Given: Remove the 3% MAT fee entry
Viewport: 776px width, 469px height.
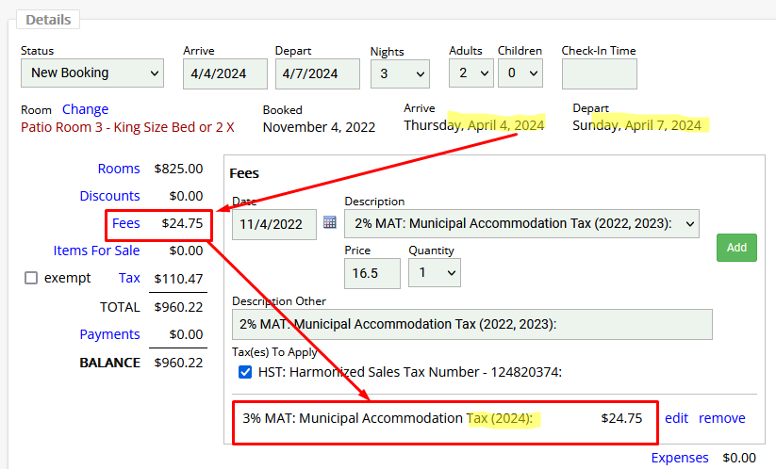Looking at the screenshot, I should click(x=721, y=418).
